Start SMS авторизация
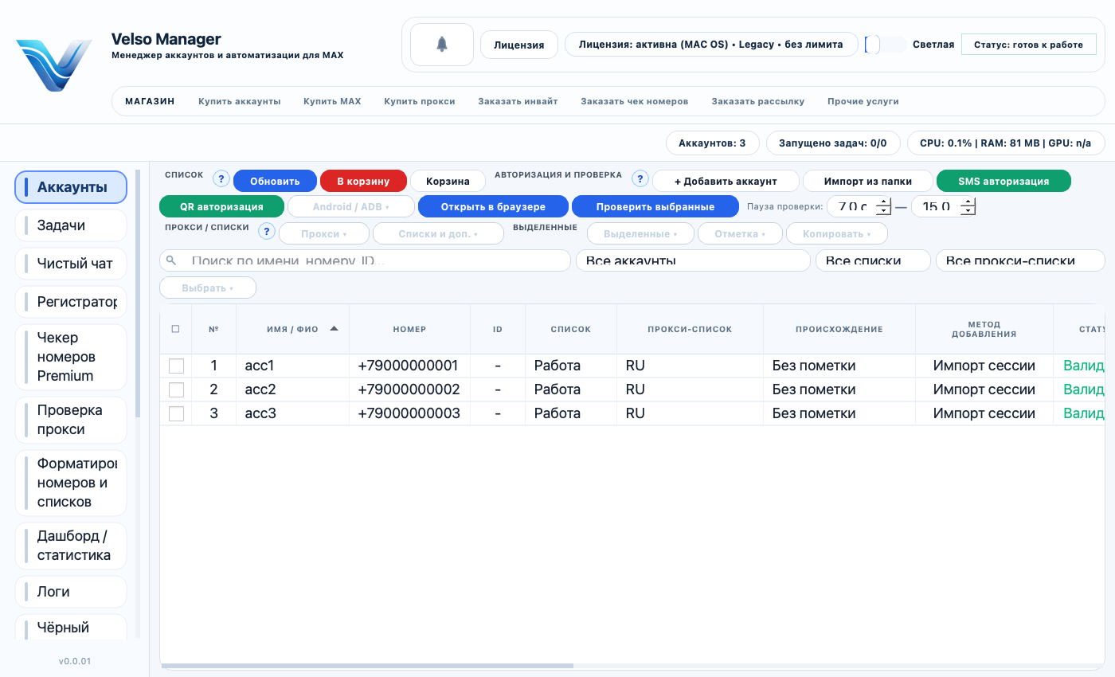The width and height of the screenshot is (1115, 677). coord(1003,180)
